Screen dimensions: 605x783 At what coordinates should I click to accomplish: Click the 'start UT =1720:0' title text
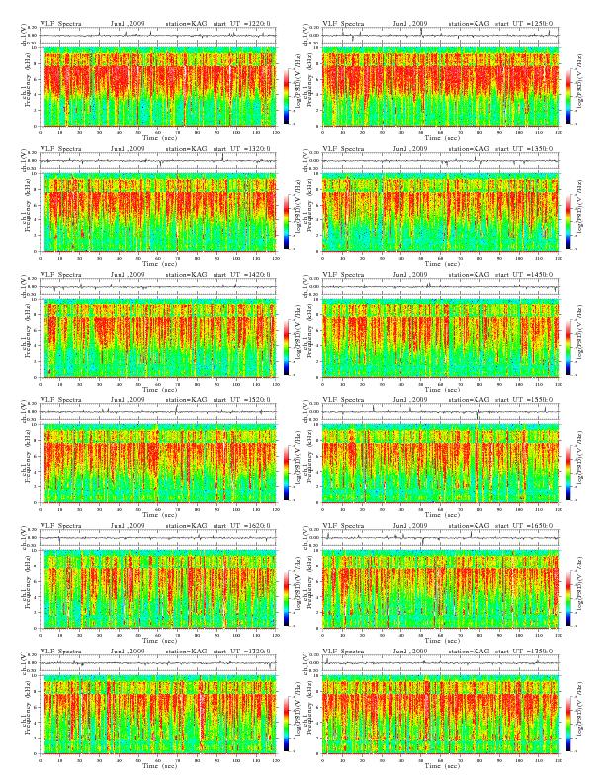241,651
